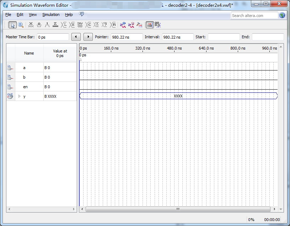Click input pin icon for a

pyautogui.click(x=10, y=67)
